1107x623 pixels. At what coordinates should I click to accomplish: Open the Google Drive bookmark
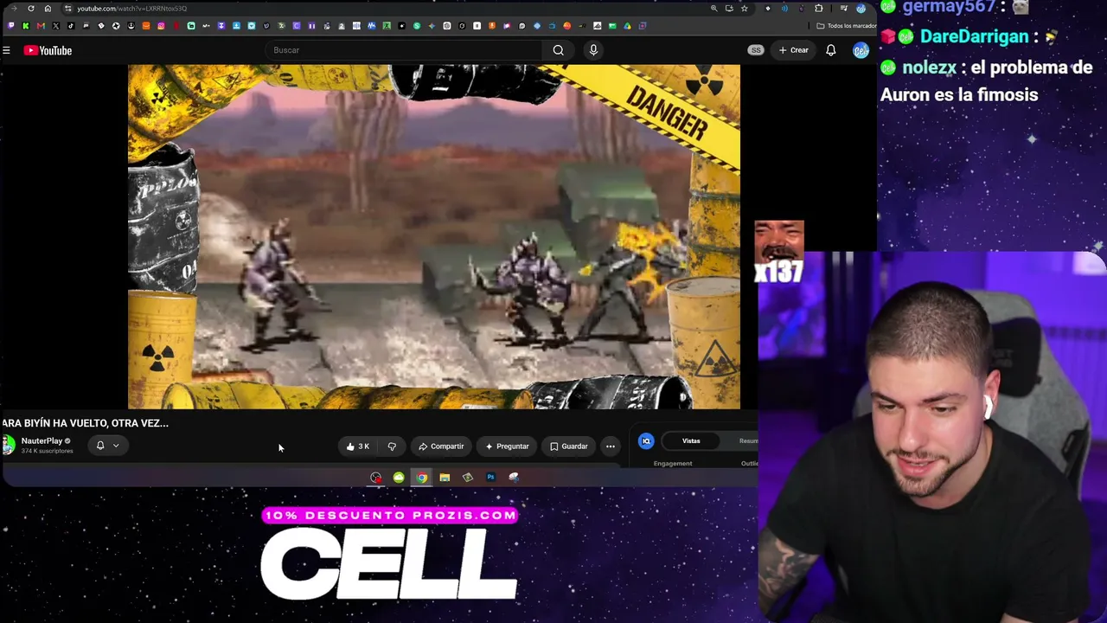(627, 26)
